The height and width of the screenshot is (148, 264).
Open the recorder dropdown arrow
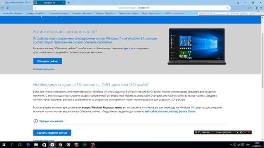(238, 132)
